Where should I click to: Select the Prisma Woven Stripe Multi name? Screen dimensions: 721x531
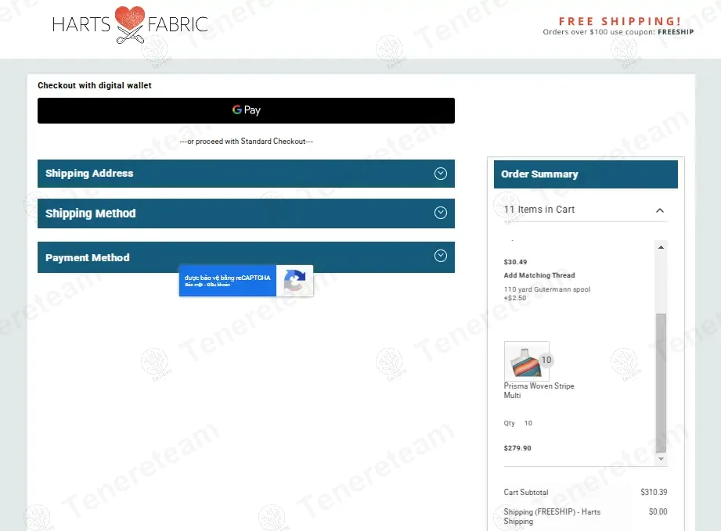(539, 390)
